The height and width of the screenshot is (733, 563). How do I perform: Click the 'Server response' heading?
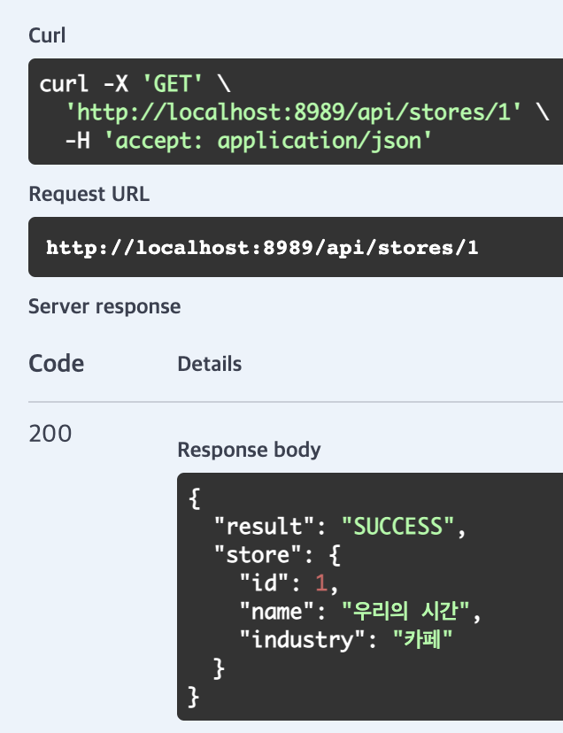(x=104, y=306)
